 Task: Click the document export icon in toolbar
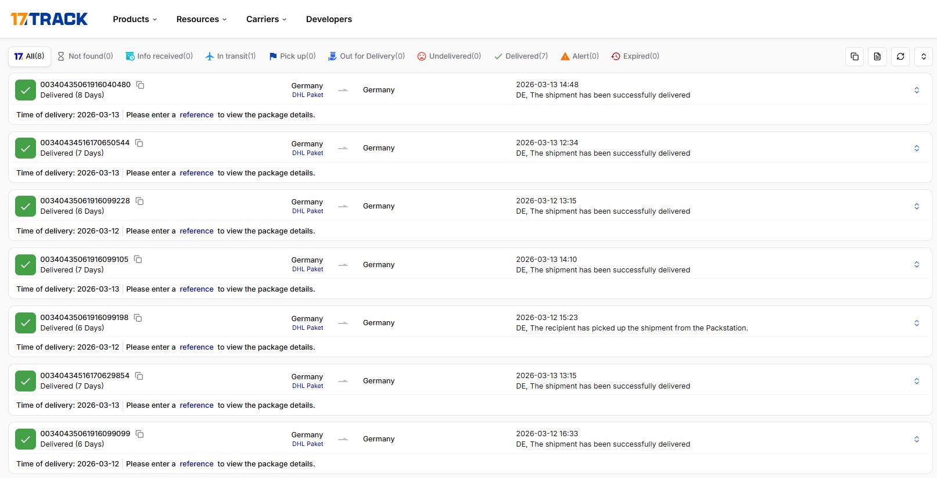pos(877,56)
